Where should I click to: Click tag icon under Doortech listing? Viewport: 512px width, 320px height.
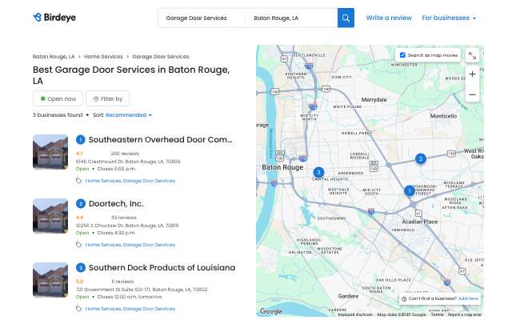click(78, 245)
